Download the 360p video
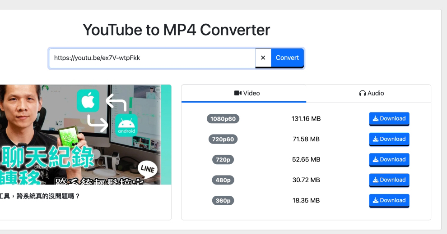447x234 pixels. click(389, 201)
